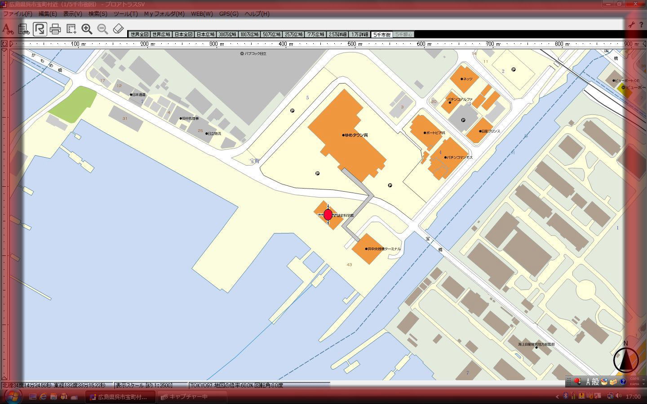Viewport: 647px width, 404px height.
Task: Click the ゆめタウン呉 building label
Action: click(x=356, y=135)
